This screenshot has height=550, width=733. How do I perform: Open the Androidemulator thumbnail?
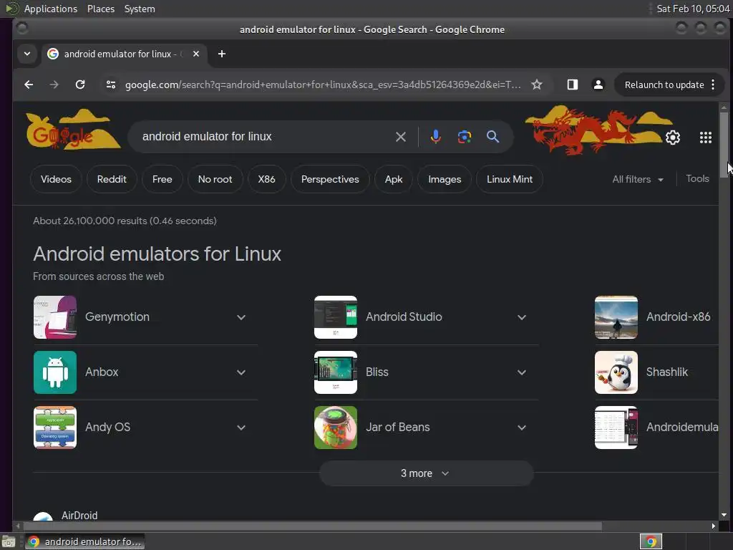coord(616,428)
